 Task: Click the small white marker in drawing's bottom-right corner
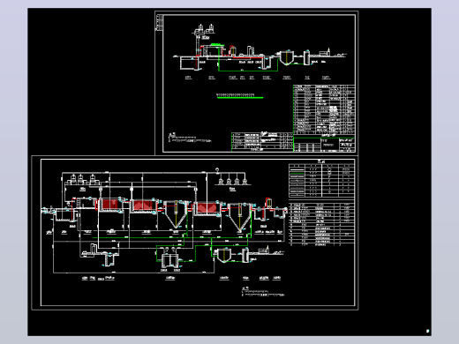(427, 331)
